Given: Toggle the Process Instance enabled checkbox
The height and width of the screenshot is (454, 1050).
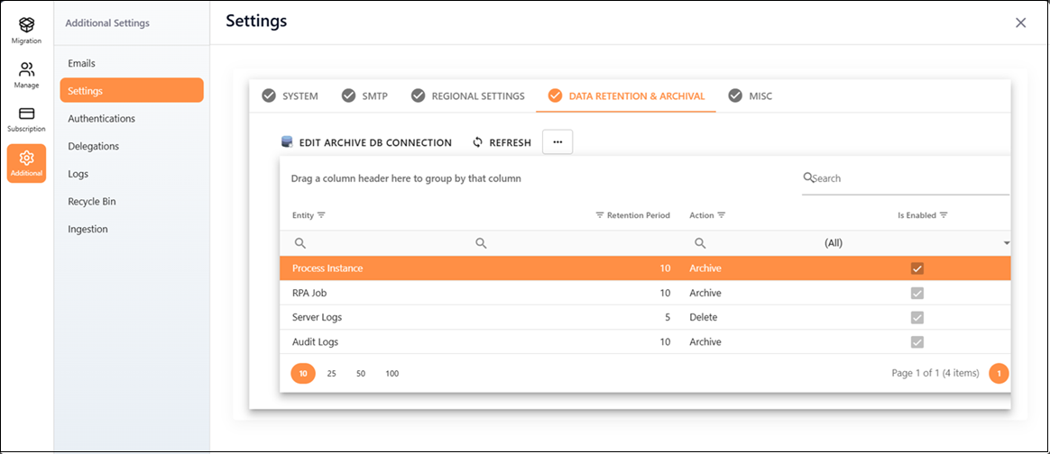Looking at the screenshot, I should pyautogui.click(x=917, y=268).
